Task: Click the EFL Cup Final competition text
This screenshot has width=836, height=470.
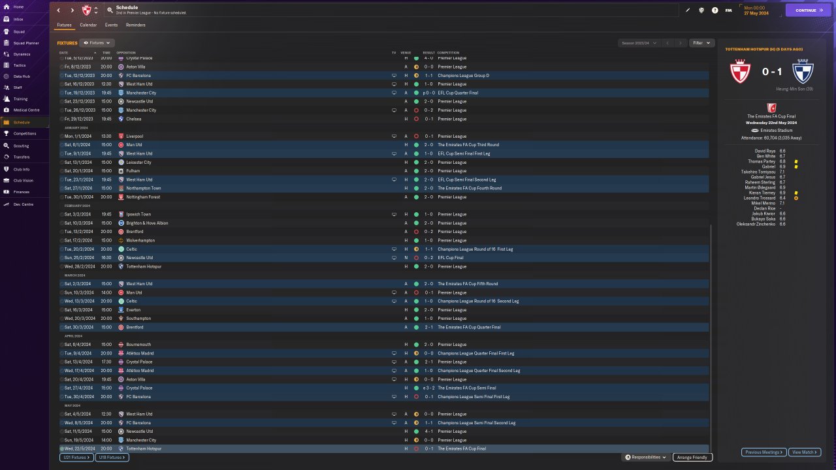Action: [451, 258]
